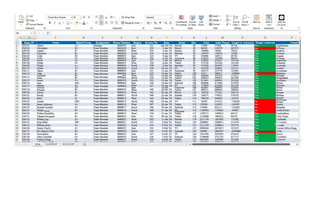Add a new sheet with the plus button
The image size is (315, 213).
85,144
